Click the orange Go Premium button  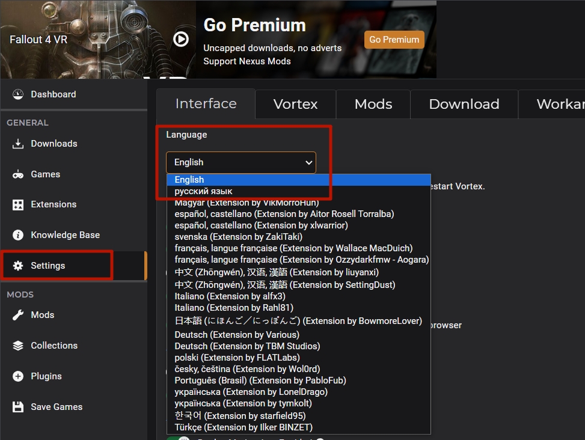394,40
